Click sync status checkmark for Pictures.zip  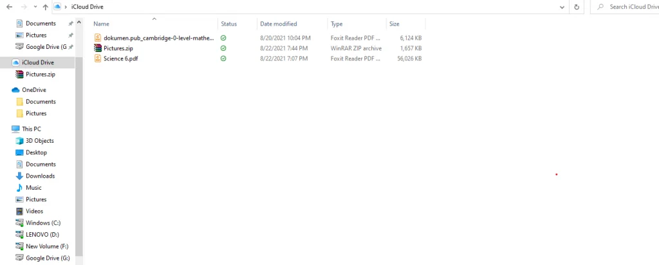pos(223,48)
